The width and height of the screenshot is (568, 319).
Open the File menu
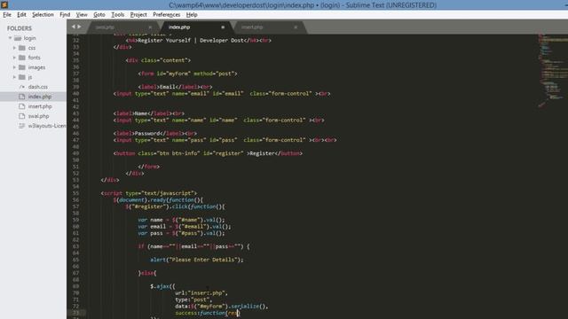pyautogui.click(x=7, y=14)
